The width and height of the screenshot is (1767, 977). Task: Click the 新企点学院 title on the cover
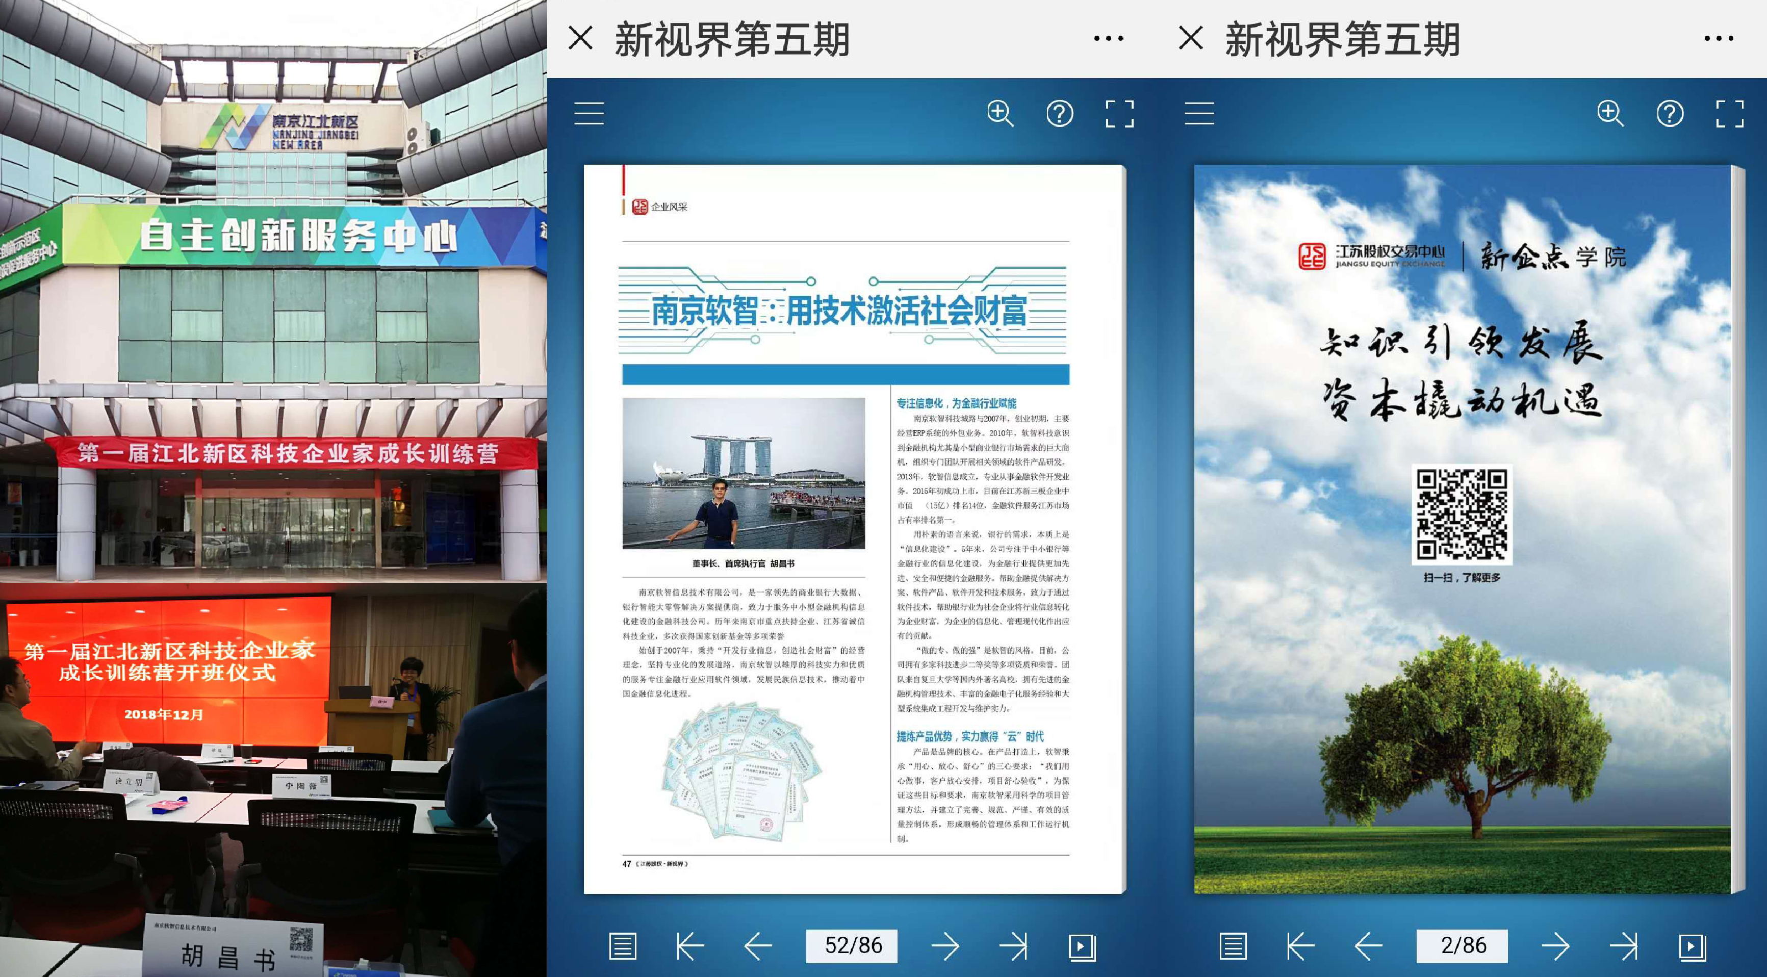(x=1553, y=256)
